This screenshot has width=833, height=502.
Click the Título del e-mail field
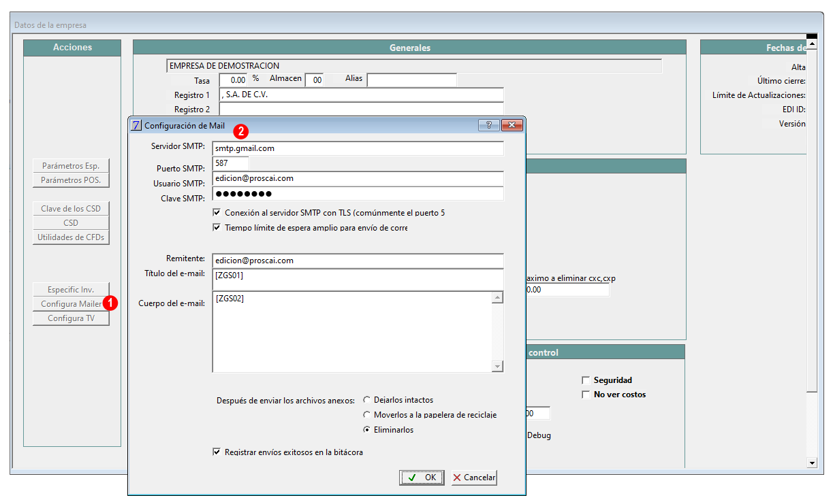358,280
